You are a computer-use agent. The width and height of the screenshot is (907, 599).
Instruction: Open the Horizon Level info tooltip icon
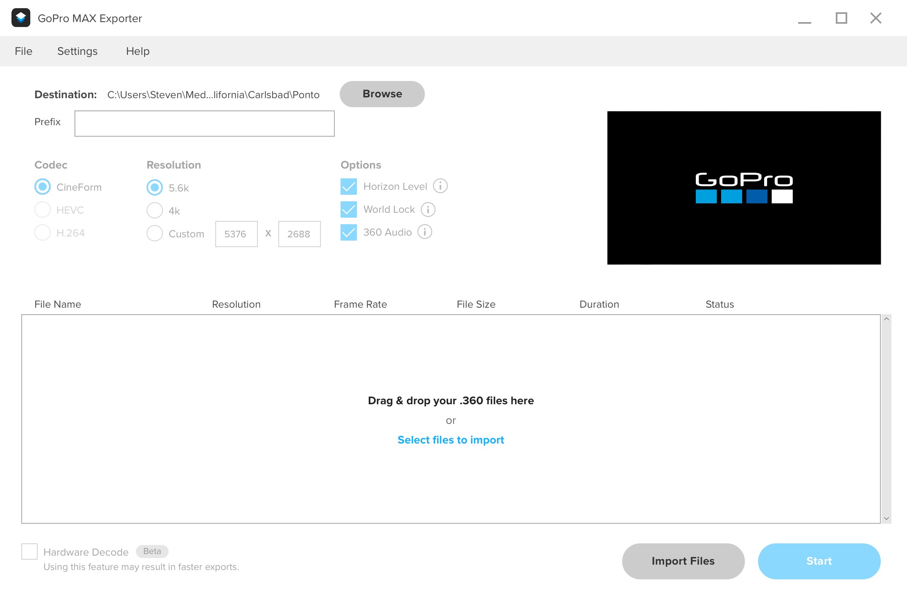tap(440, 186)
